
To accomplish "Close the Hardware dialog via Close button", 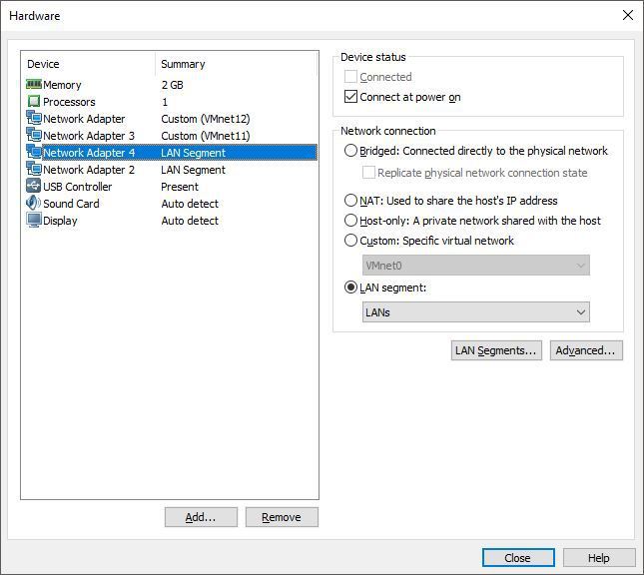I will pyautogui.click(x=518, y=558).
